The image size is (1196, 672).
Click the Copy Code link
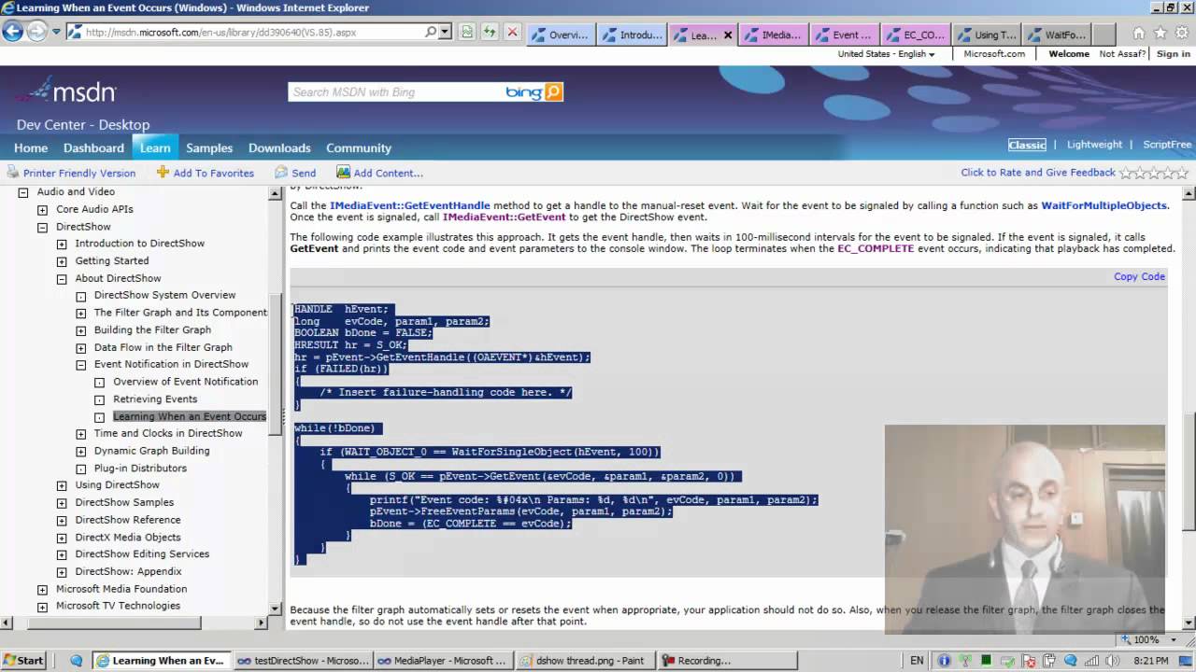coord(1139,276)
